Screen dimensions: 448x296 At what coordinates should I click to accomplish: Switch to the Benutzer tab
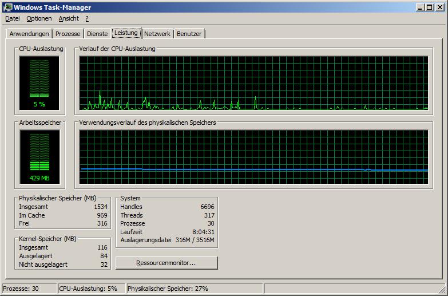pyautogui.click(x=189, y=34)
